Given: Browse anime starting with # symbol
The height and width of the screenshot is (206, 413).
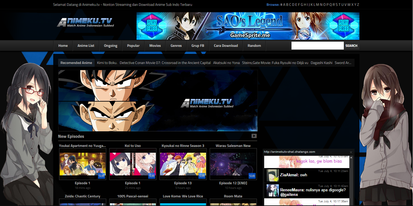Looking at the screenshot, I should point(281,5).
